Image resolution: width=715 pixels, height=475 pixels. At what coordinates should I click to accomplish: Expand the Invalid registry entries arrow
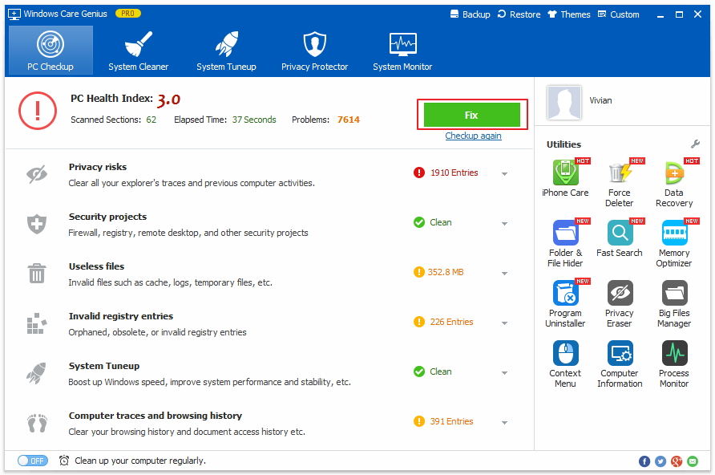504,323
